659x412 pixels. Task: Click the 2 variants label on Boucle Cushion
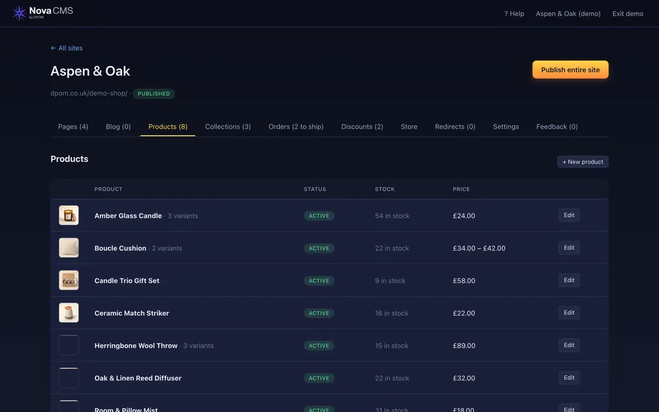(167, 248)
